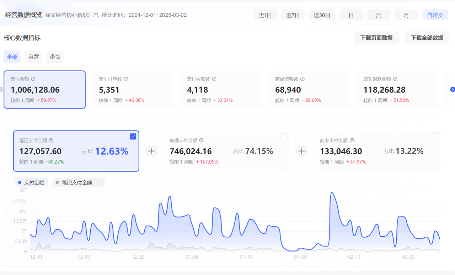Click help icon beside 笔记支付金额
The image size is (455, 275).
tap(51, 141)
